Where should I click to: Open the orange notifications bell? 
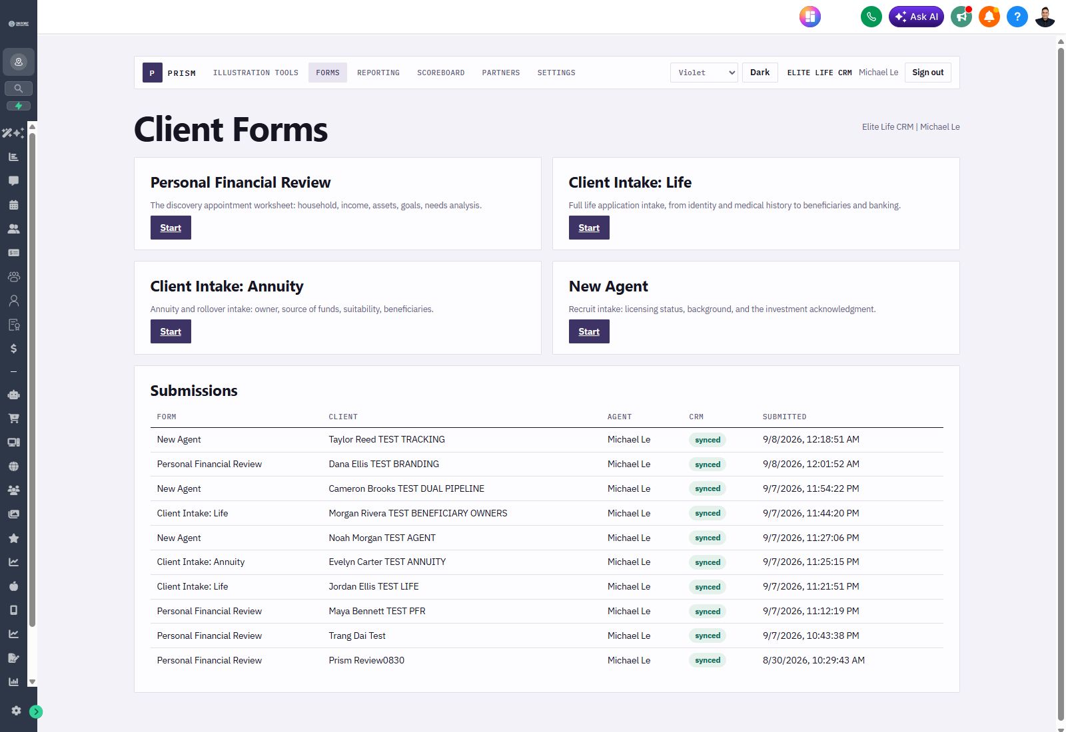tap(989, 17)
